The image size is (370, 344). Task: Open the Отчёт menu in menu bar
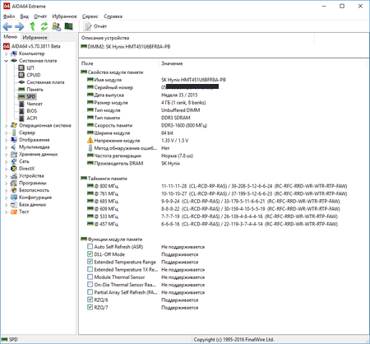pos(40,16)
